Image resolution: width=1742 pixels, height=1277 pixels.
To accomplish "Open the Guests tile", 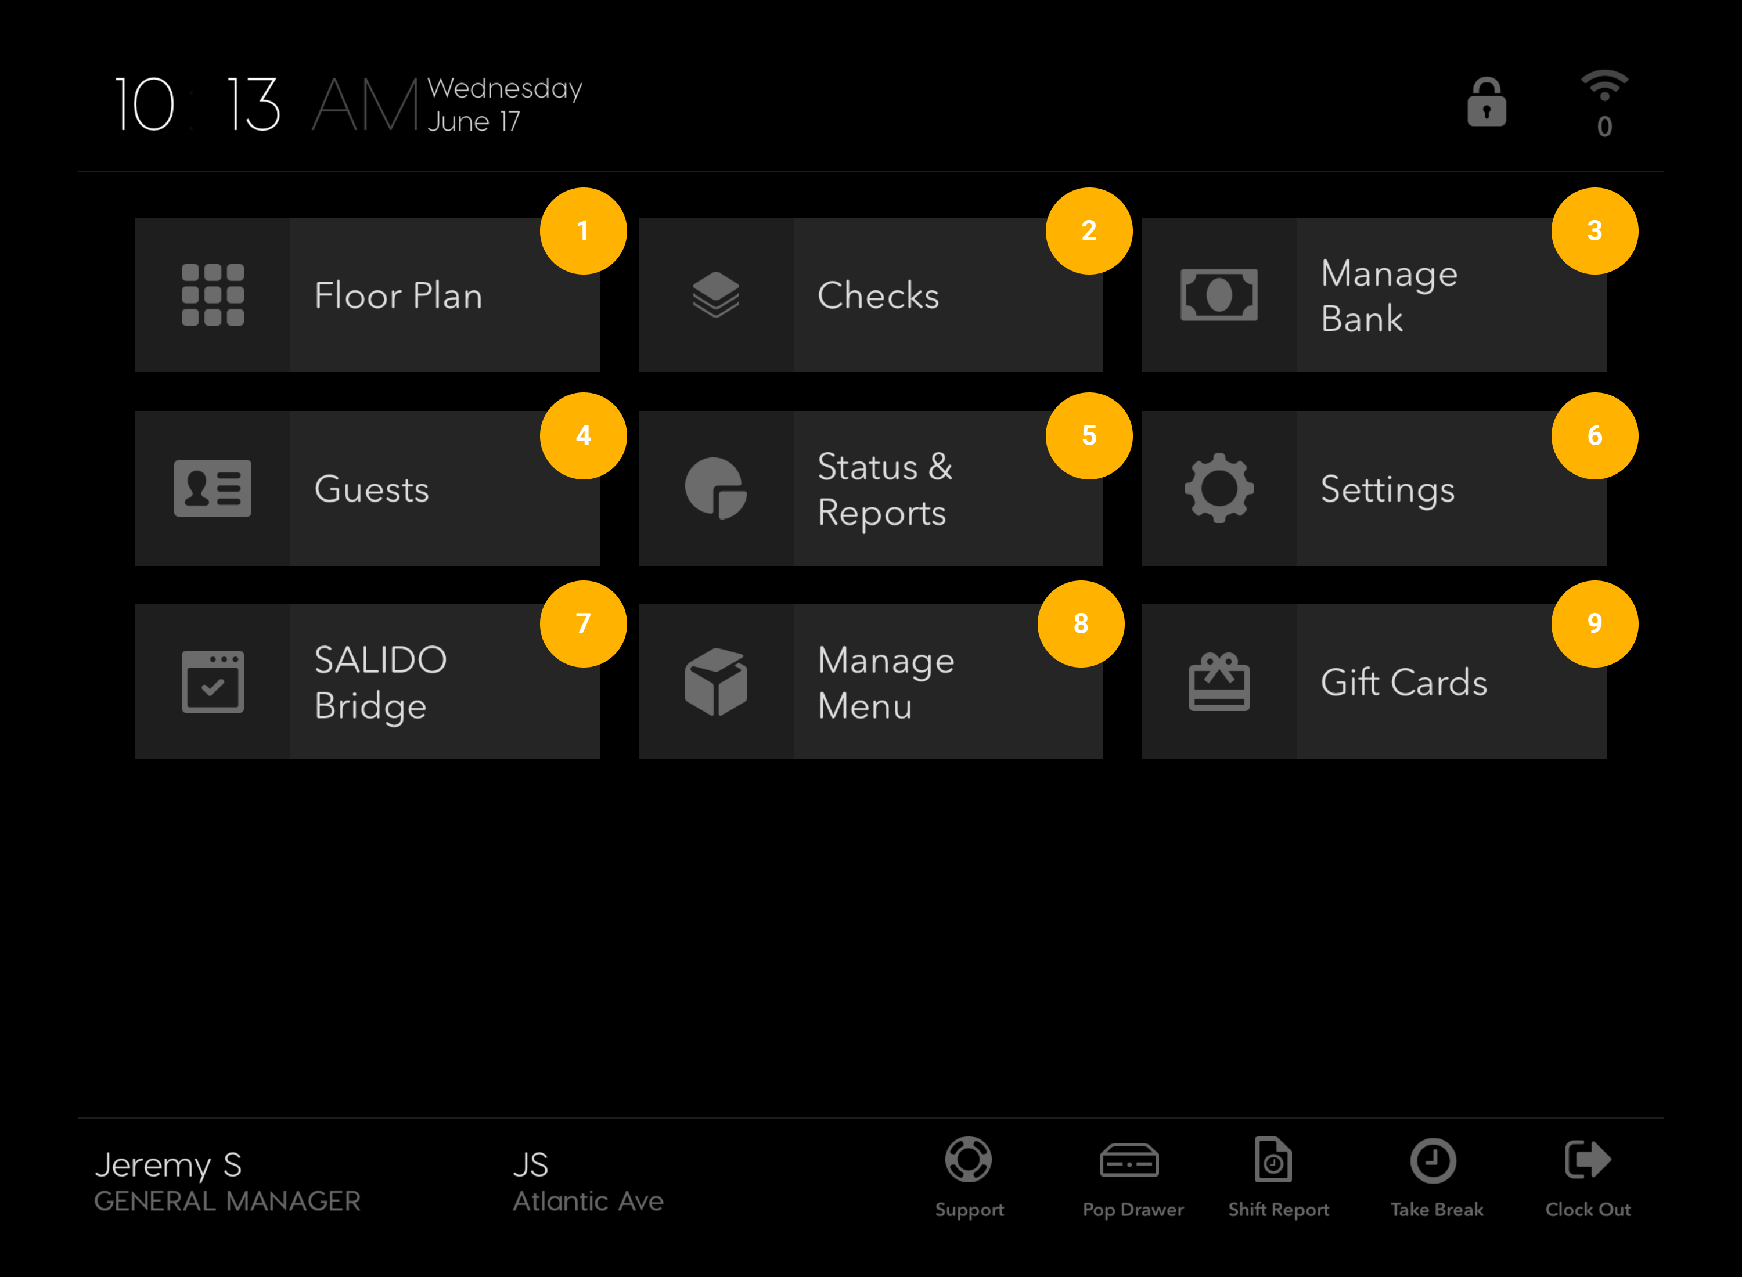I will point(367,488).
